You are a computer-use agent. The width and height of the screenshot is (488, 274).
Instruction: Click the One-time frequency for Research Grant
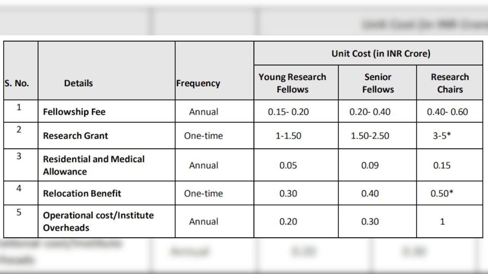pos(204,136)
